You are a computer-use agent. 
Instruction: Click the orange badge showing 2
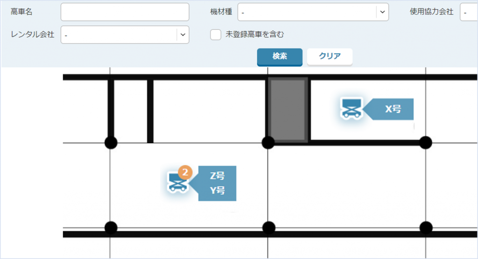(185, 173)
